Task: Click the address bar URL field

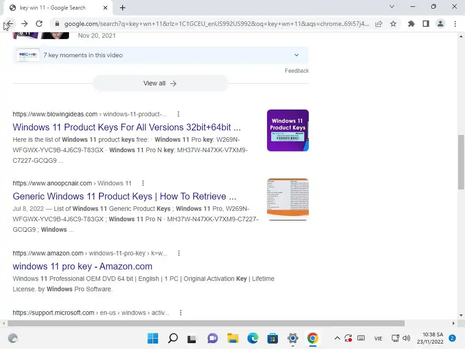Action: click(x=217, y=24)
